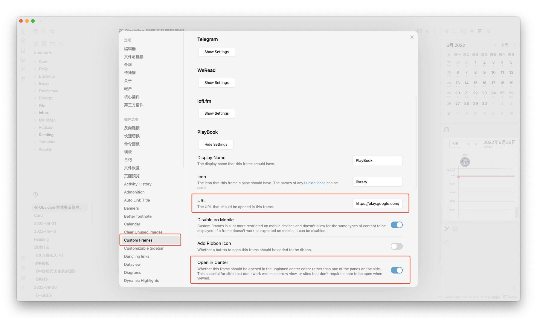Image resolution: width=537 pixels, height=318 pixels.
Task: Open more options icon for note
Action: click(435, 31)
